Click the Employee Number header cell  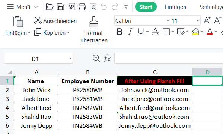[x=87, y=81]
